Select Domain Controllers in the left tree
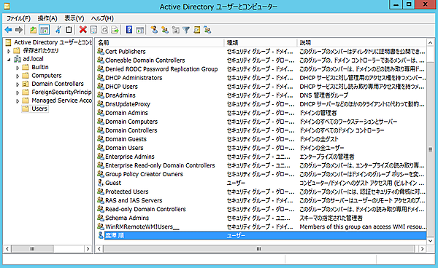 click(x=58, y=84)
